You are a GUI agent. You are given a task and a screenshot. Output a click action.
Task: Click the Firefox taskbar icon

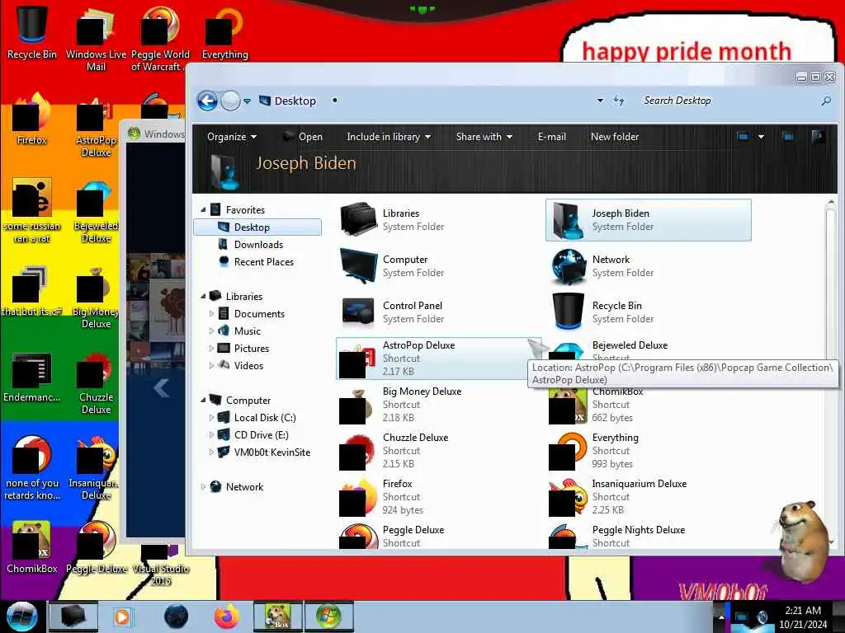click(226, 617)
